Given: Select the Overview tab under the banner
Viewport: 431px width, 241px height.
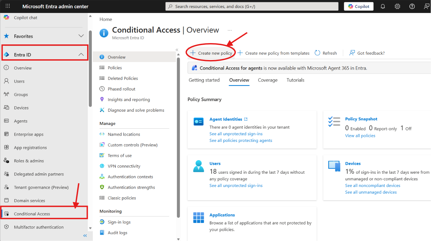Looking at the screenshot, I should tap(239, 80).
